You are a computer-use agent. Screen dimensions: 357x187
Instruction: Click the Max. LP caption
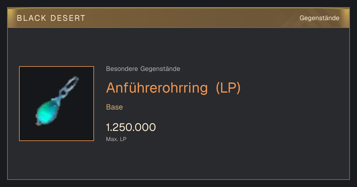point(116,139)
